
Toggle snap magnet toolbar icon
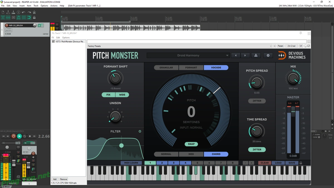tap(29, 18)
